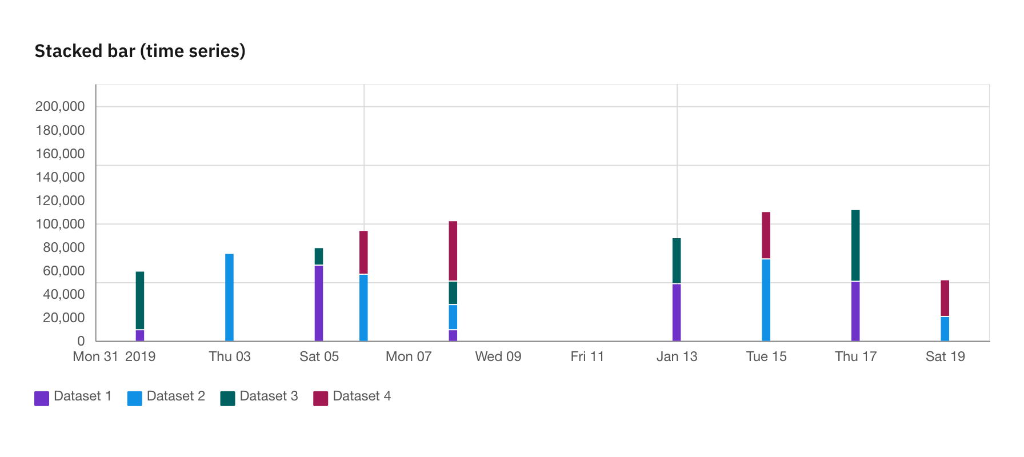Select the magenta segment on the Tue 15 bar

pyautogui.click(x=766, y=235)
